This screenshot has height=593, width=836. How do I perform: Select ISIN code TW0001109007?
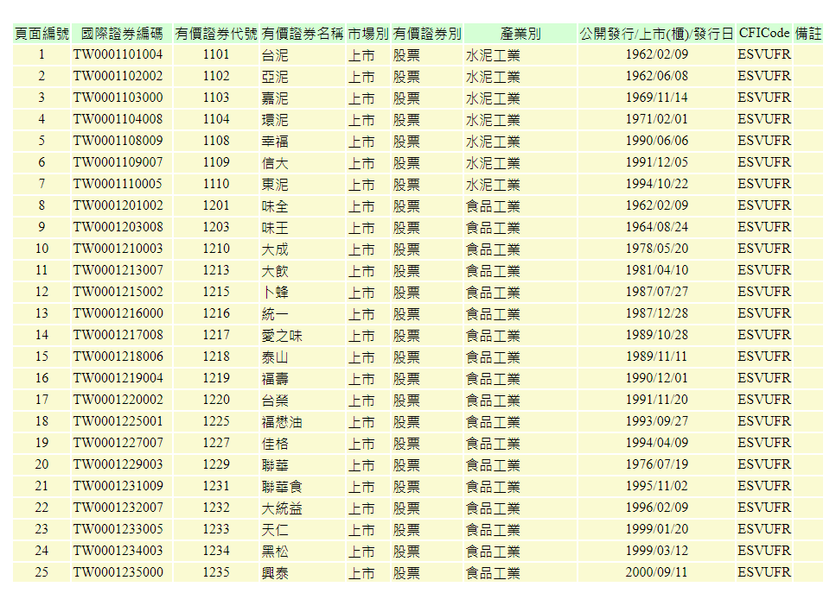point(118,162)
